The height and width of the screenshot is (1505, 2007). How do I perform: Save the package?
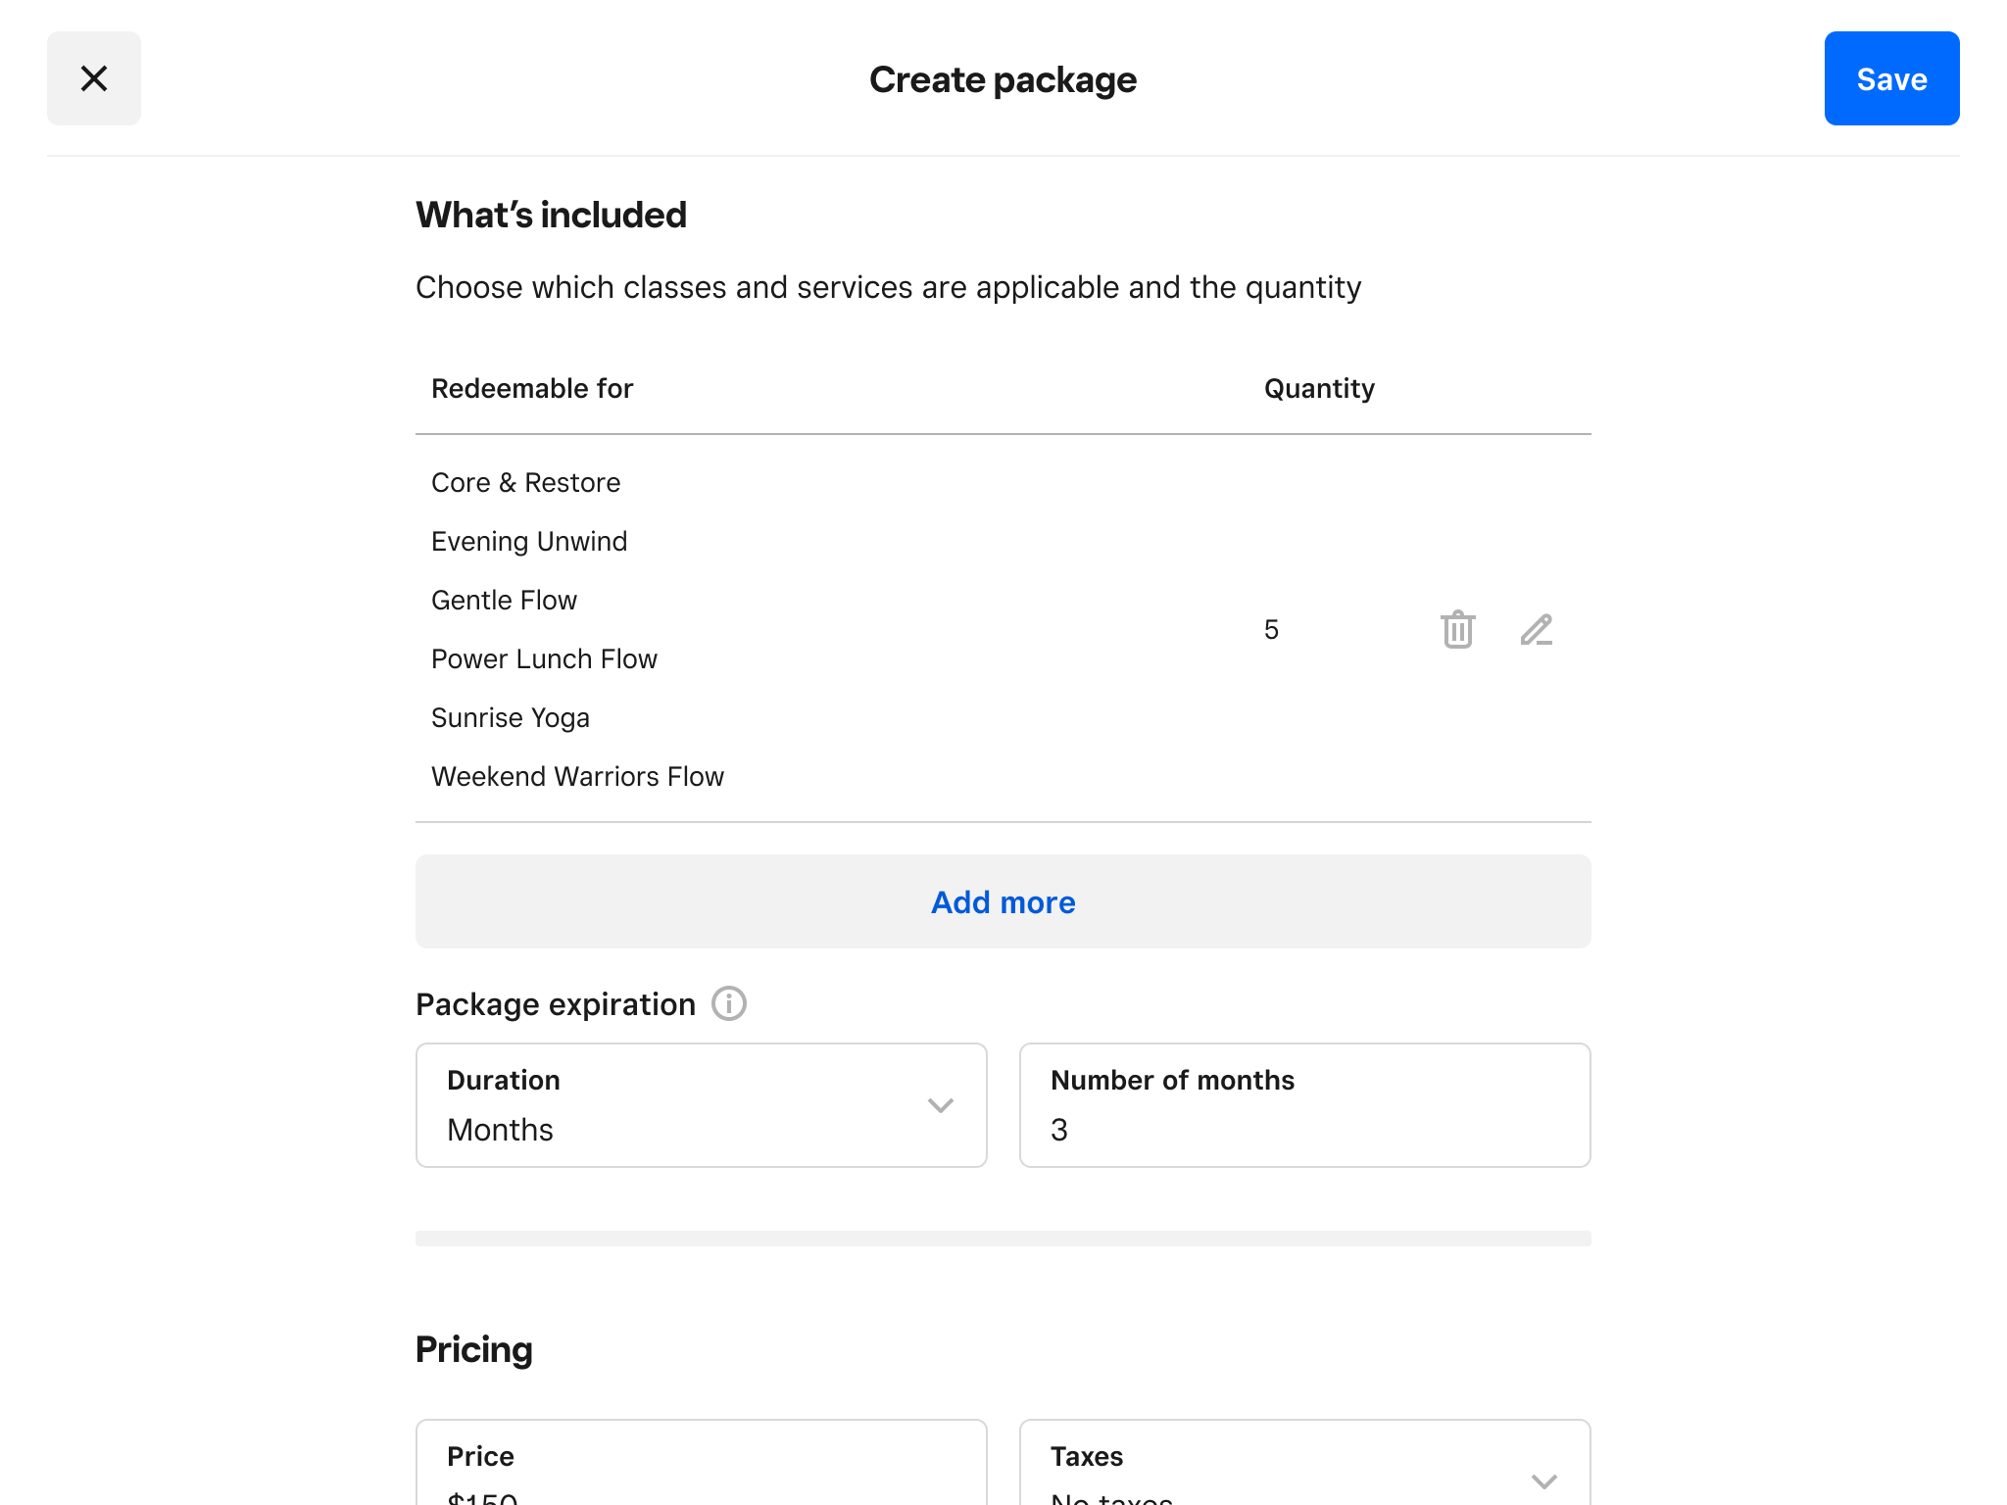coord(1890,78)
